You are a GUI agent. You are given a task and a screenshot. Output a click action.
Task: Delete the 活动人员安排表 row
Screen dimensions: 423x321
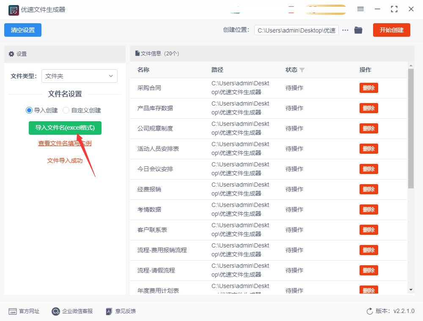(368, 149)
